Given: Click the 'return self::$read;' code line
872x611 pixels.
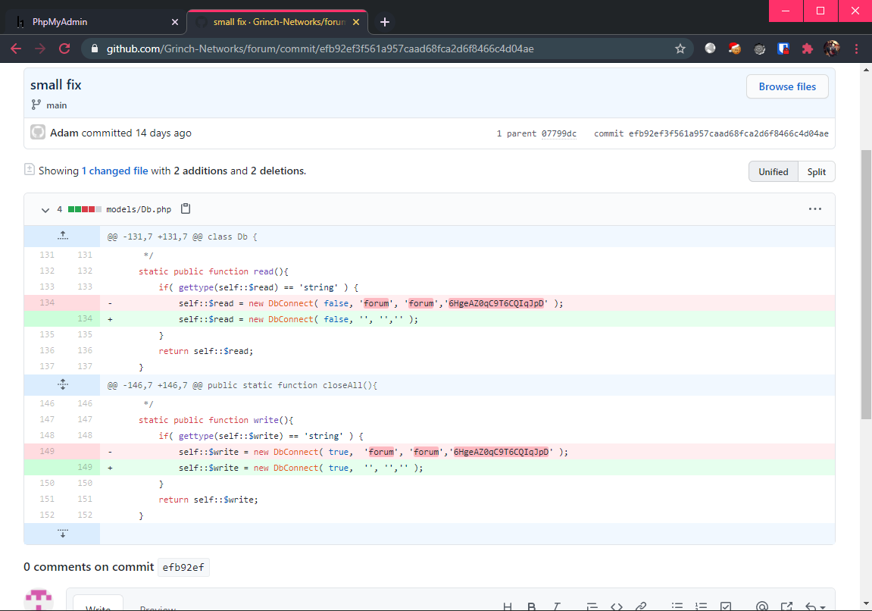Looking at the screenshot, I should [206, 351].
